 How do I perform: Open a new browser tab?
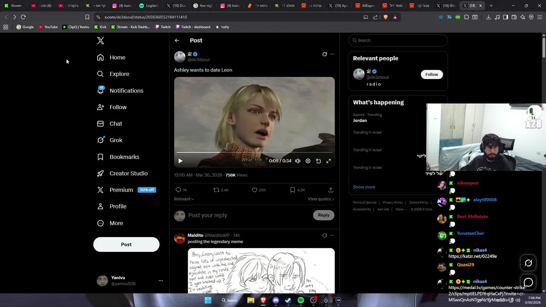pyautogui.click(x=491, y=6)
